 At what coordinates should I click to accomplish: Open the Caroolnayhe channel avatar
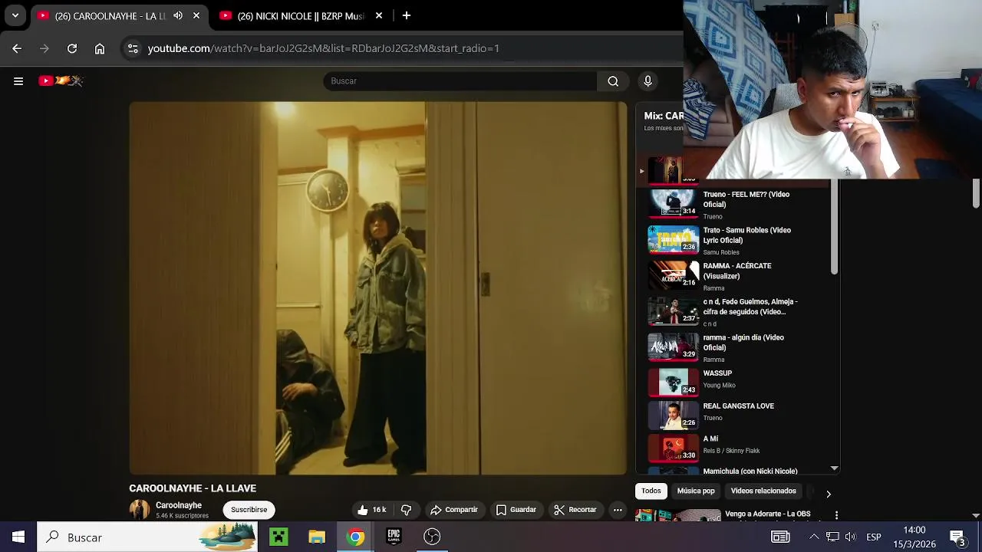click(x=140, y=510)
